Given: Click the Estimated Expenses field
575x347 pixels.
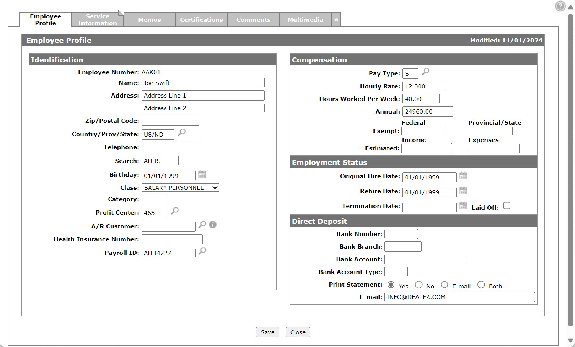Looking at the screenshot, I should pos(494,148).
